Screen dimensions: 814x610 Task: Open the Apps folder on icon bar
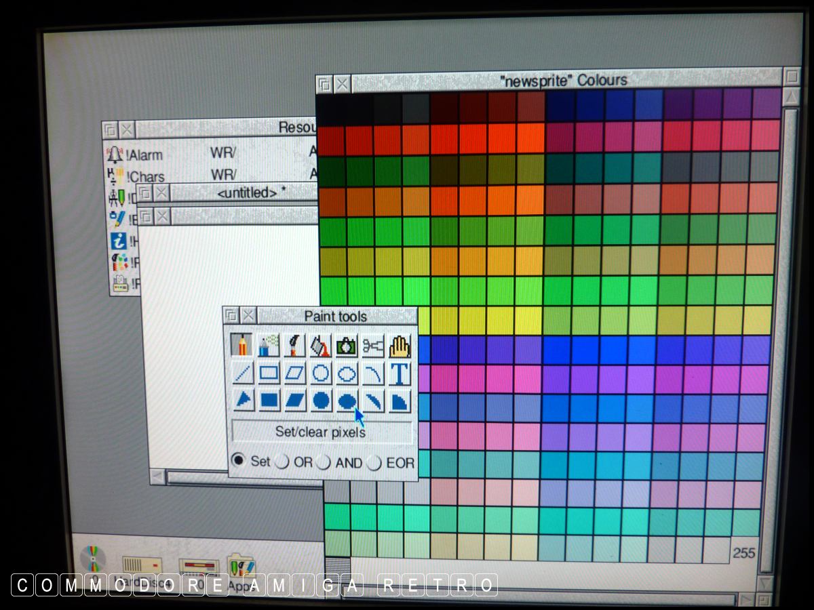(241, 569)
